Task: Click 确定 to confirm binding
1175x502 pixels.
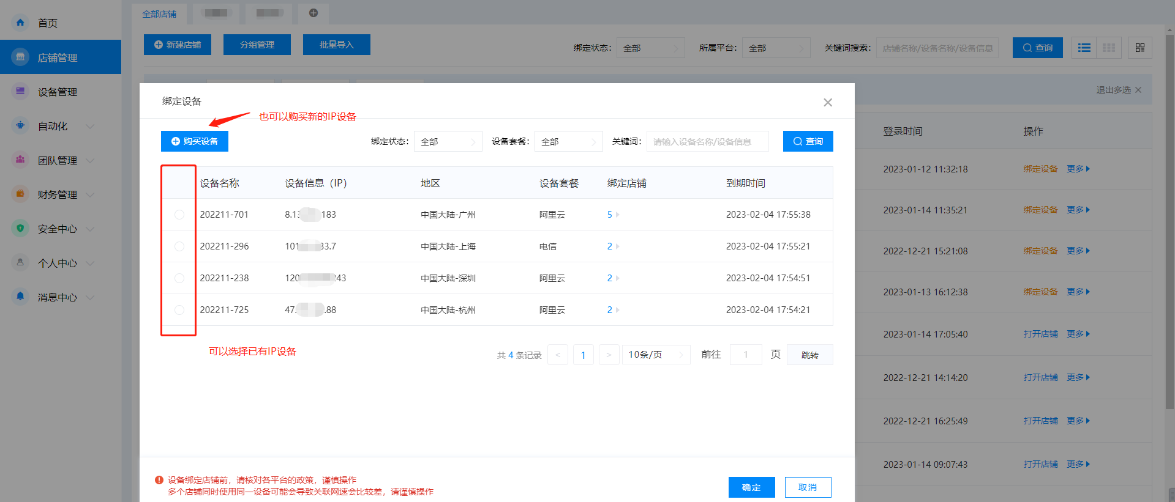Action: click(x=751, y=487)
